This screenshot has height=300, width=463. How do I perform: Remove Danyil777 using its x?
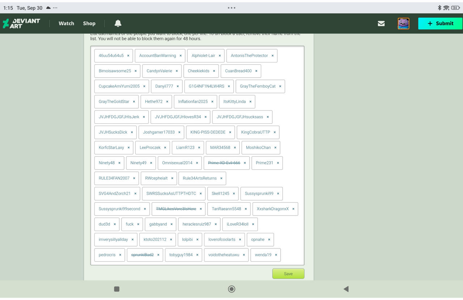[178, 86]
